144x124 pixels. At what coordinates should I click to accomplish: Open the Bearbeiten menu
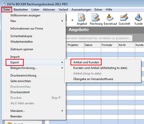[21, 10]
